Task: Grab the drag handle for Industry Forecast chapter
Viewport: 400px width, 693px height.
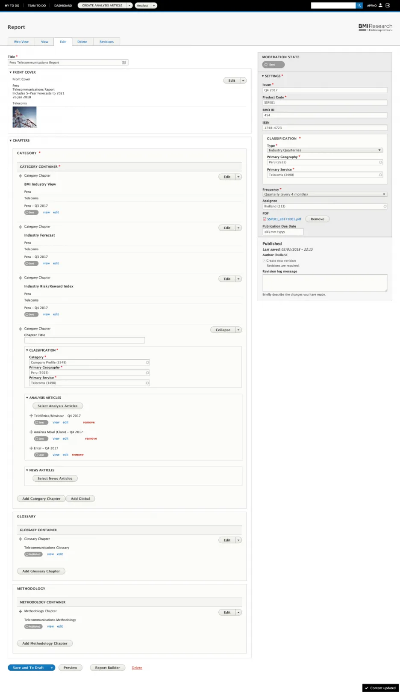Action: tap(20, 227)
